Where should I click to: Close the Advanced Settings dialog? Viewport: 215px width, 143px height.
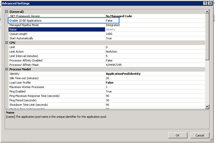(210, 3)
